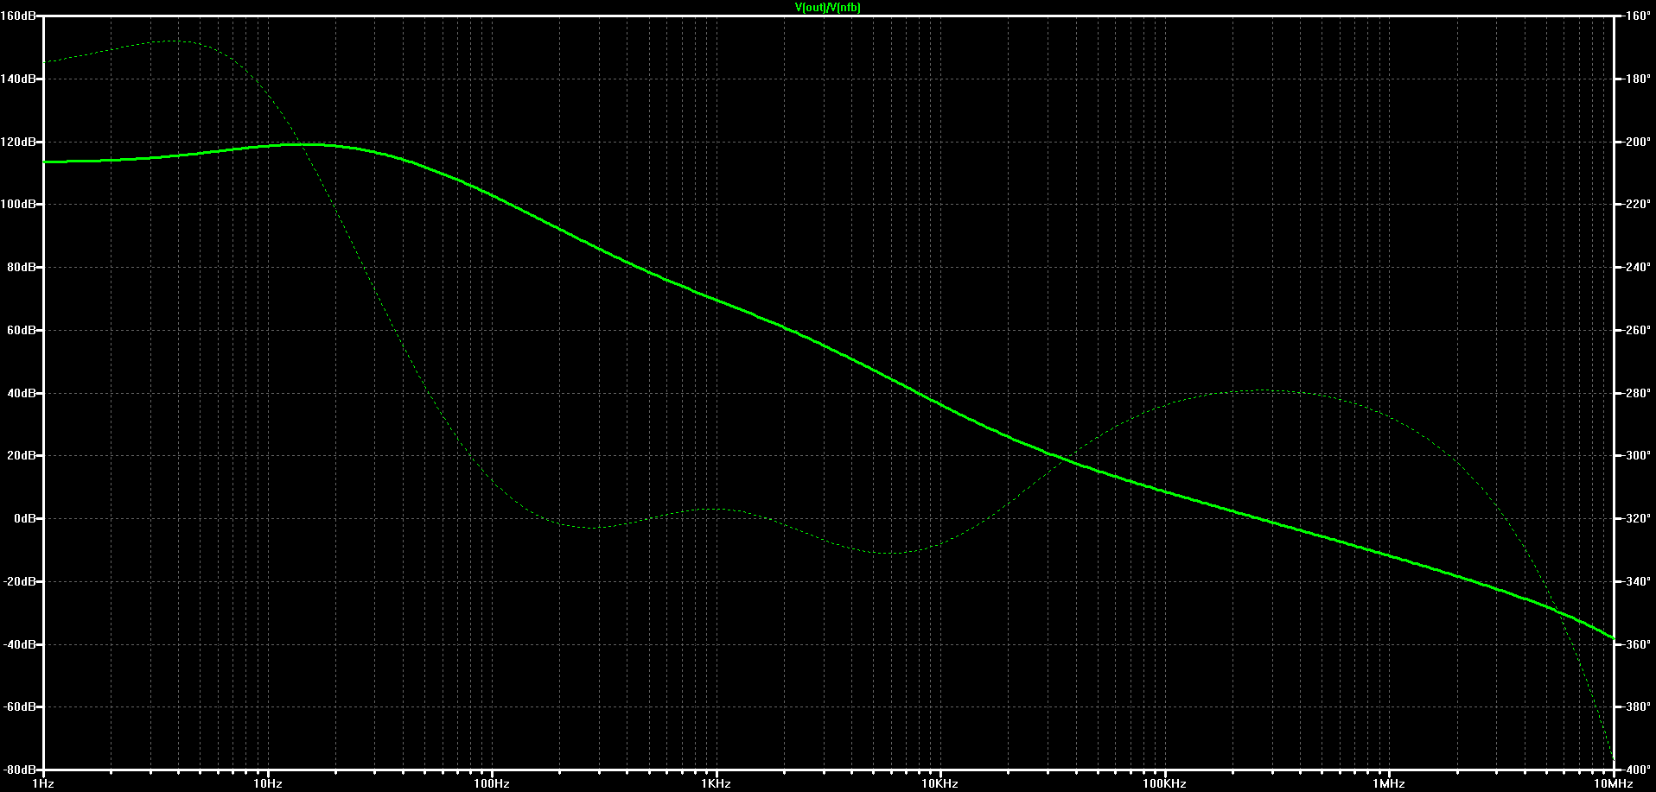Click the 60dB label on the left axis

21,330
